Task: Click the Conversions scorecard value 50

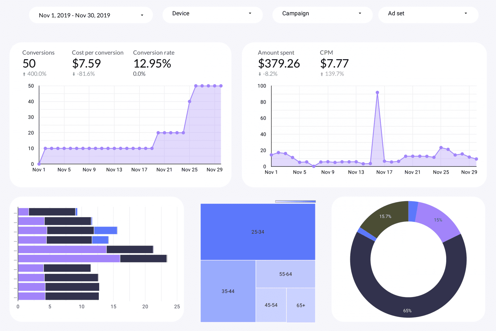Action: click(29, 64)
